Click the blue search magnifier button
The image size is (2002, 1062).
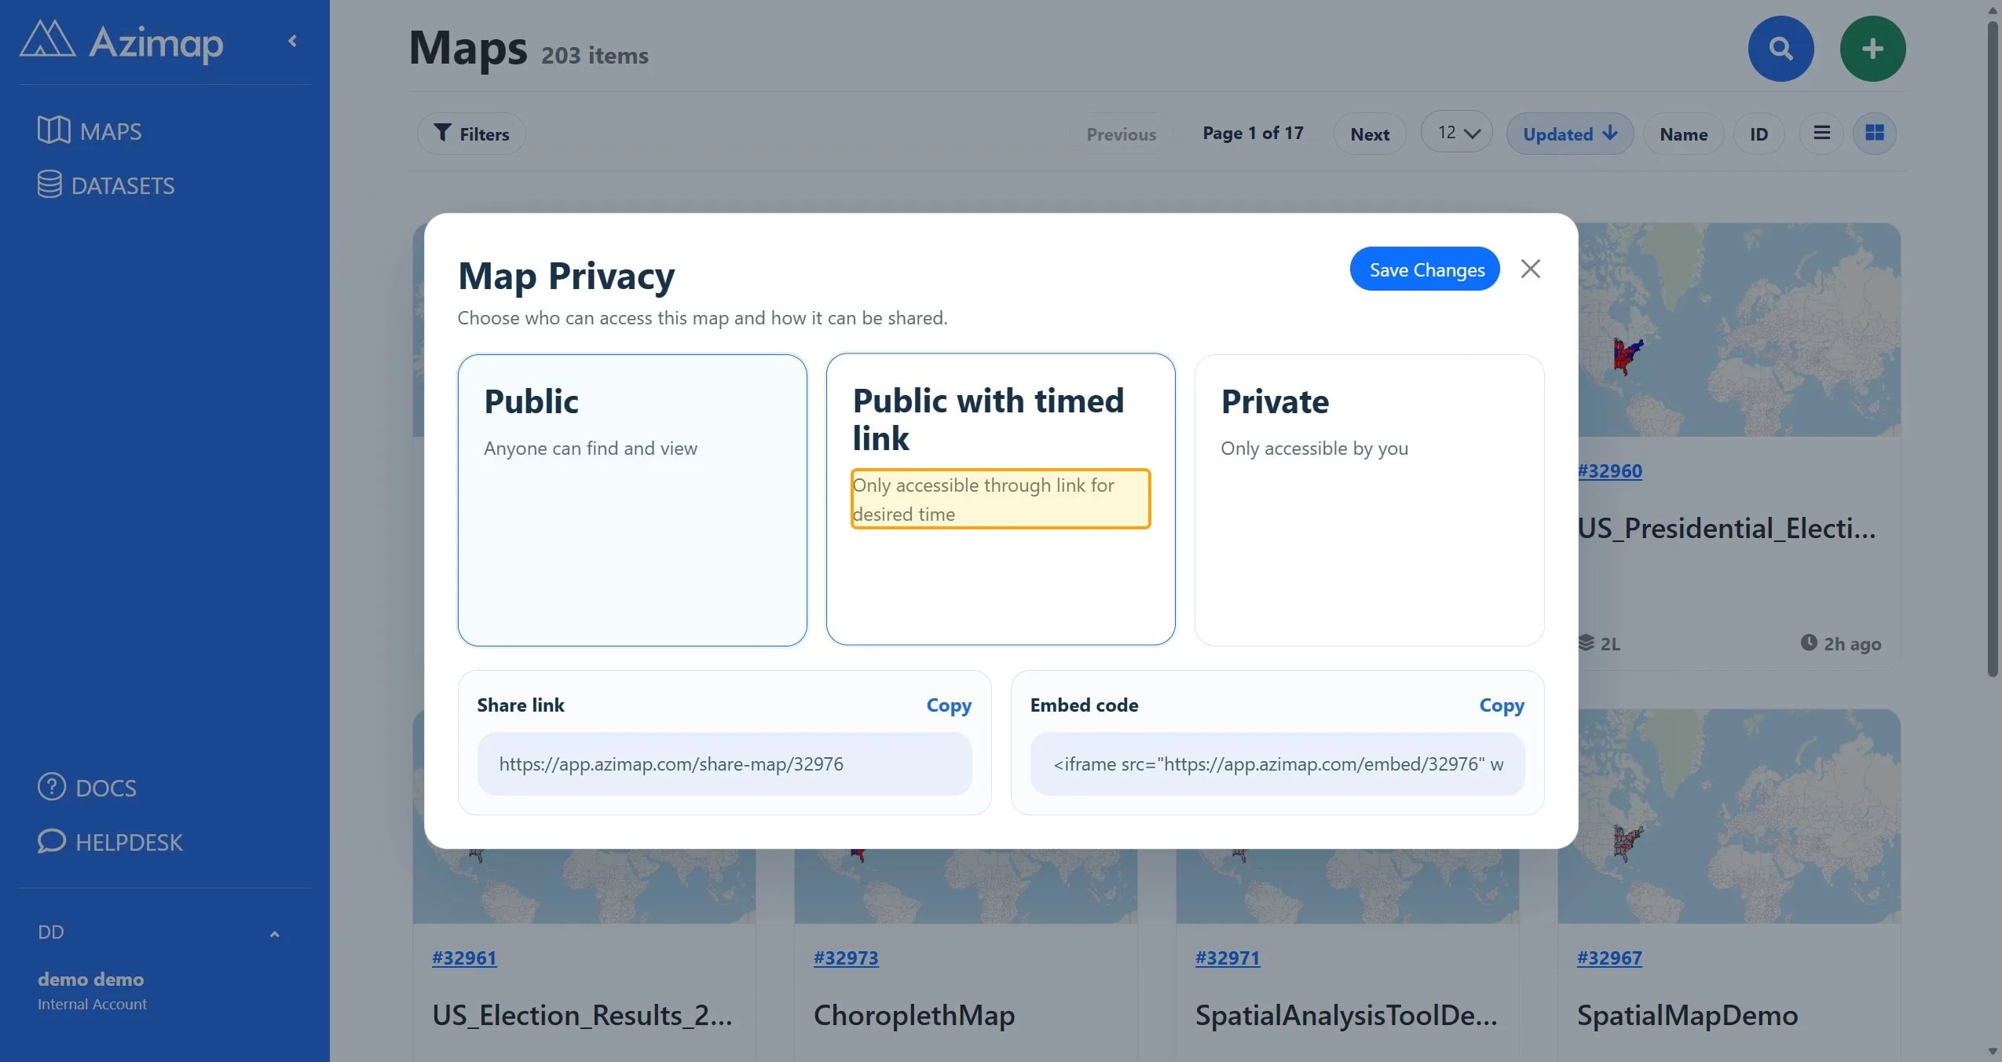1781,49
